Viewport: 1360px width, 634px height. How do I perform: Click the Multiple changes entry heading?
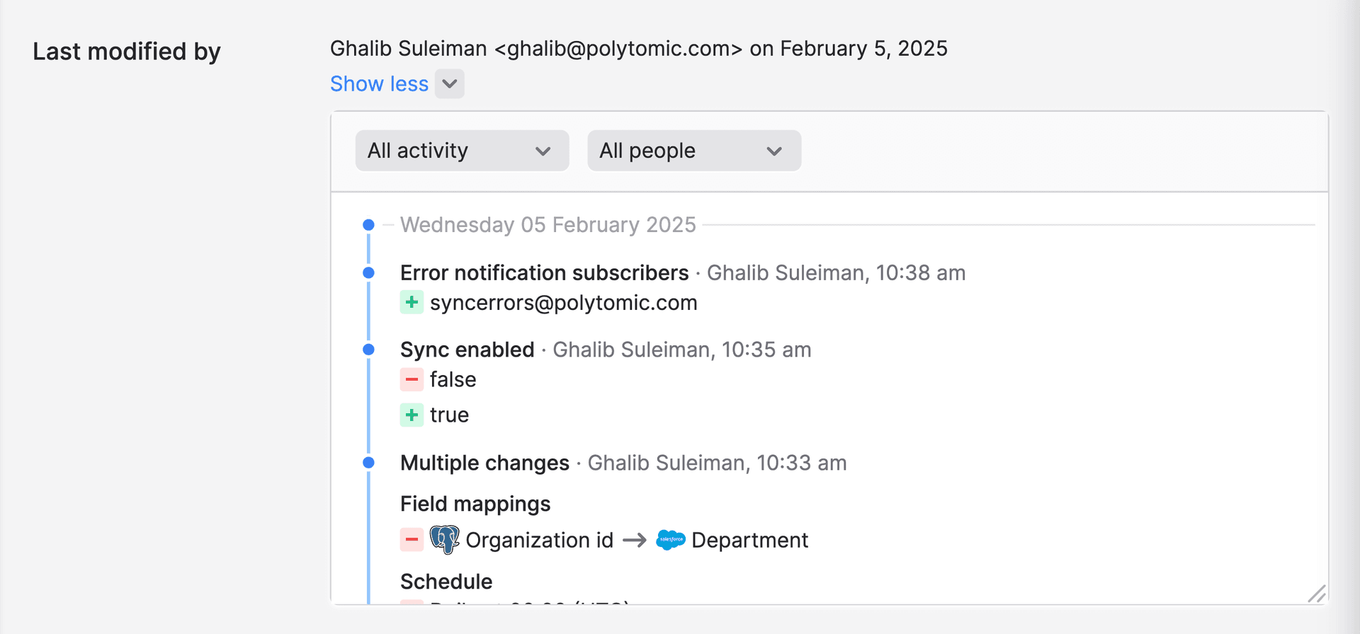[x=484, y=463]
